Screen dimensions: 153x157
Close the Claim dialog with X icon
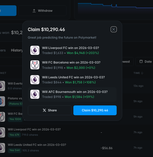(114, 29)
